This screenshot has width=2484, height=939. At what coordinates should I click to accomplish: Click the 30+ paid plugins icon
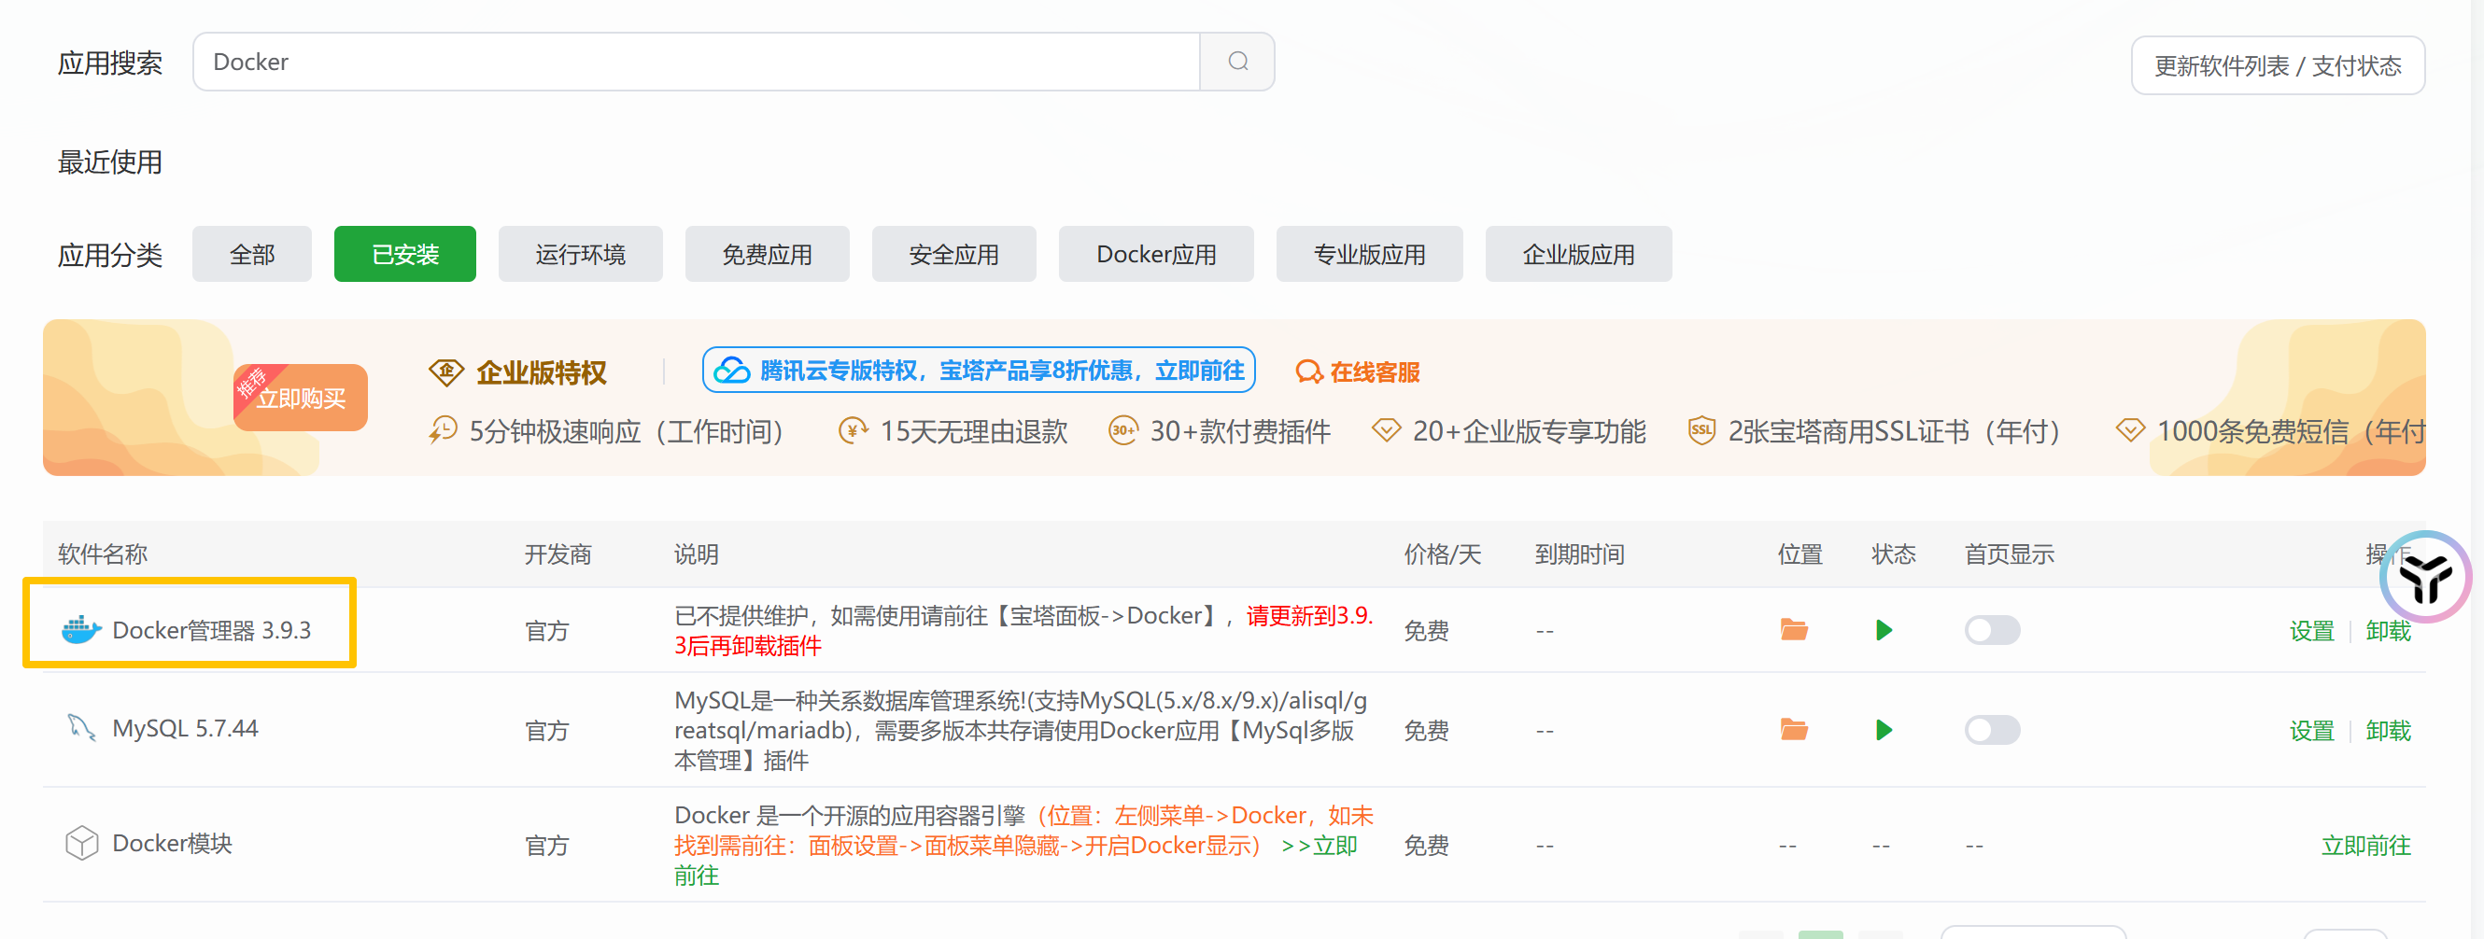tap(1122, 431)
